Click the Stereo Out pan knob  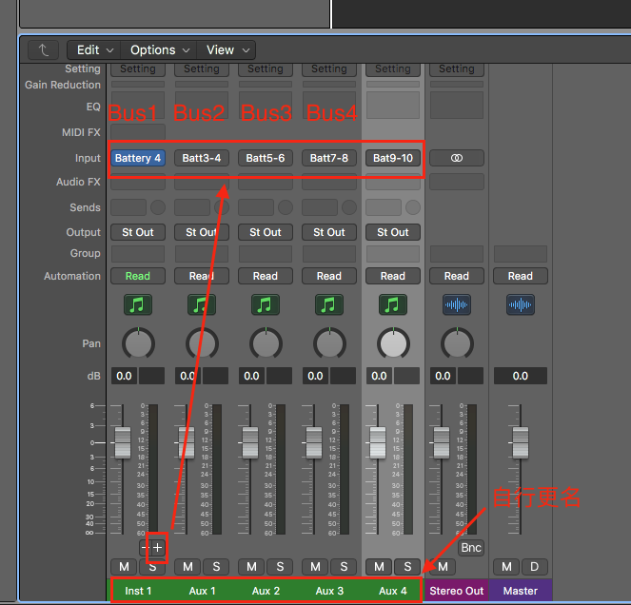[x=457, y=344]
